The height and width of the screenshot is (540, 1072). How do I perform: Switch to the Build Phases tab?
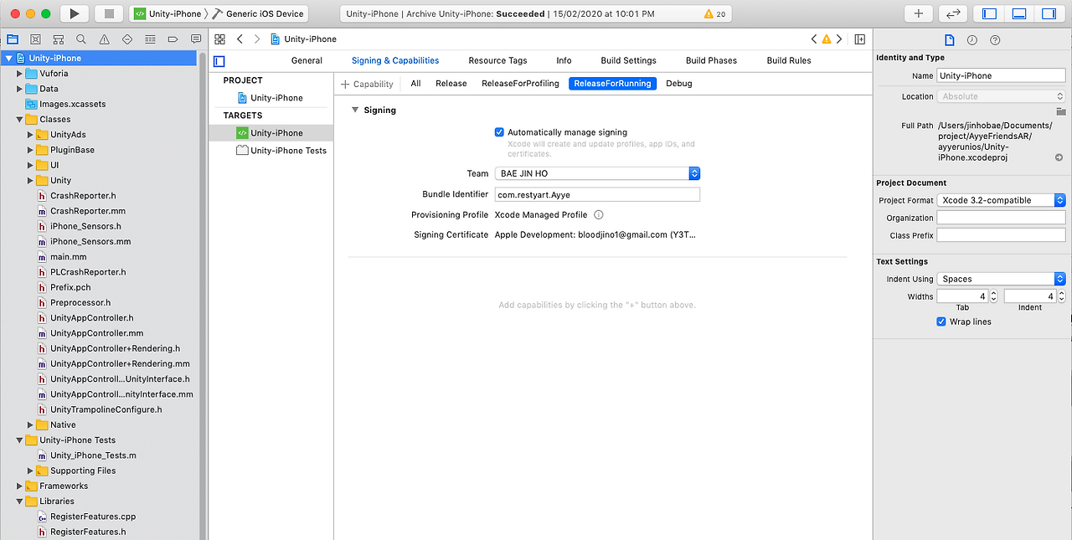click(x=711, y=60)
